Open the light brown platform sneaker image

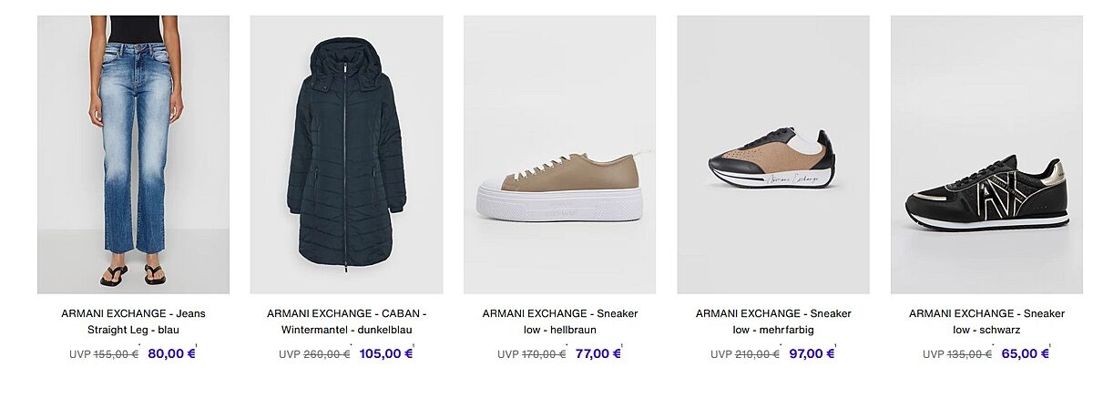559,154
